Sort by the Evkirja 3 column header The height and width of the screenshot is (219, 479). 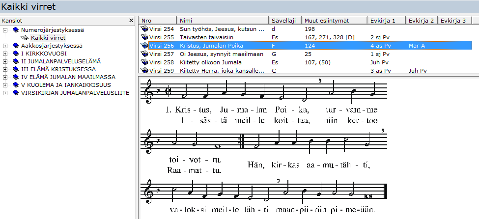click(453, 21)
